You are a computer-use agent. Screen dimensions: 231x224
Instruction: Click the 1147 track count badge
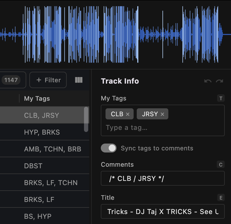click(11, 80)
